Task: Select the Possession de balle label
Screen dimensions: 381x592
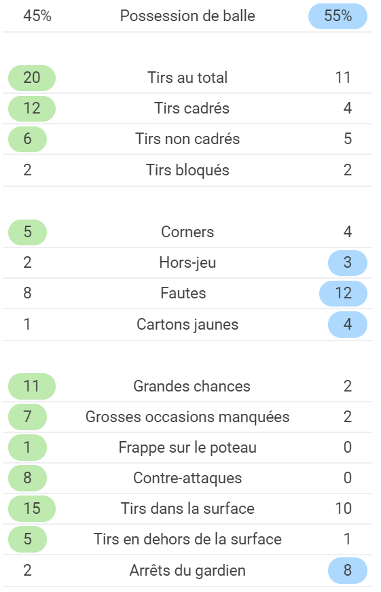Action: click(187, 16)
